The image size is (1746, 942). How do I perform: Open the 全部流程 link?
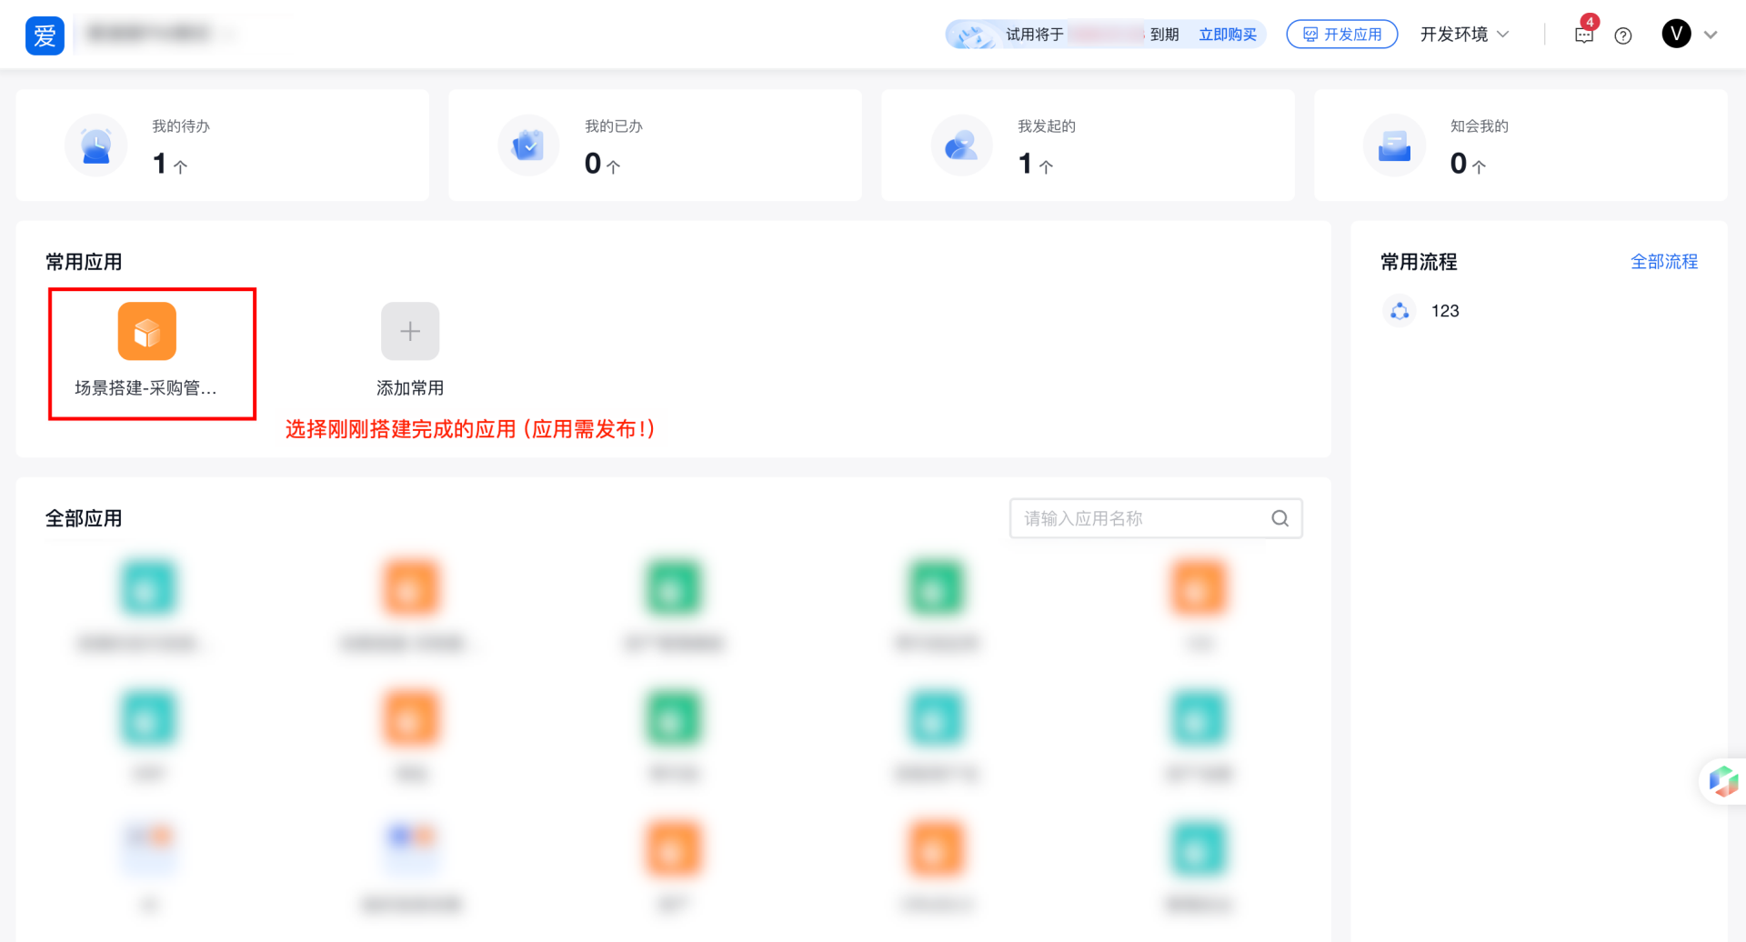(x=1663, y=262)
